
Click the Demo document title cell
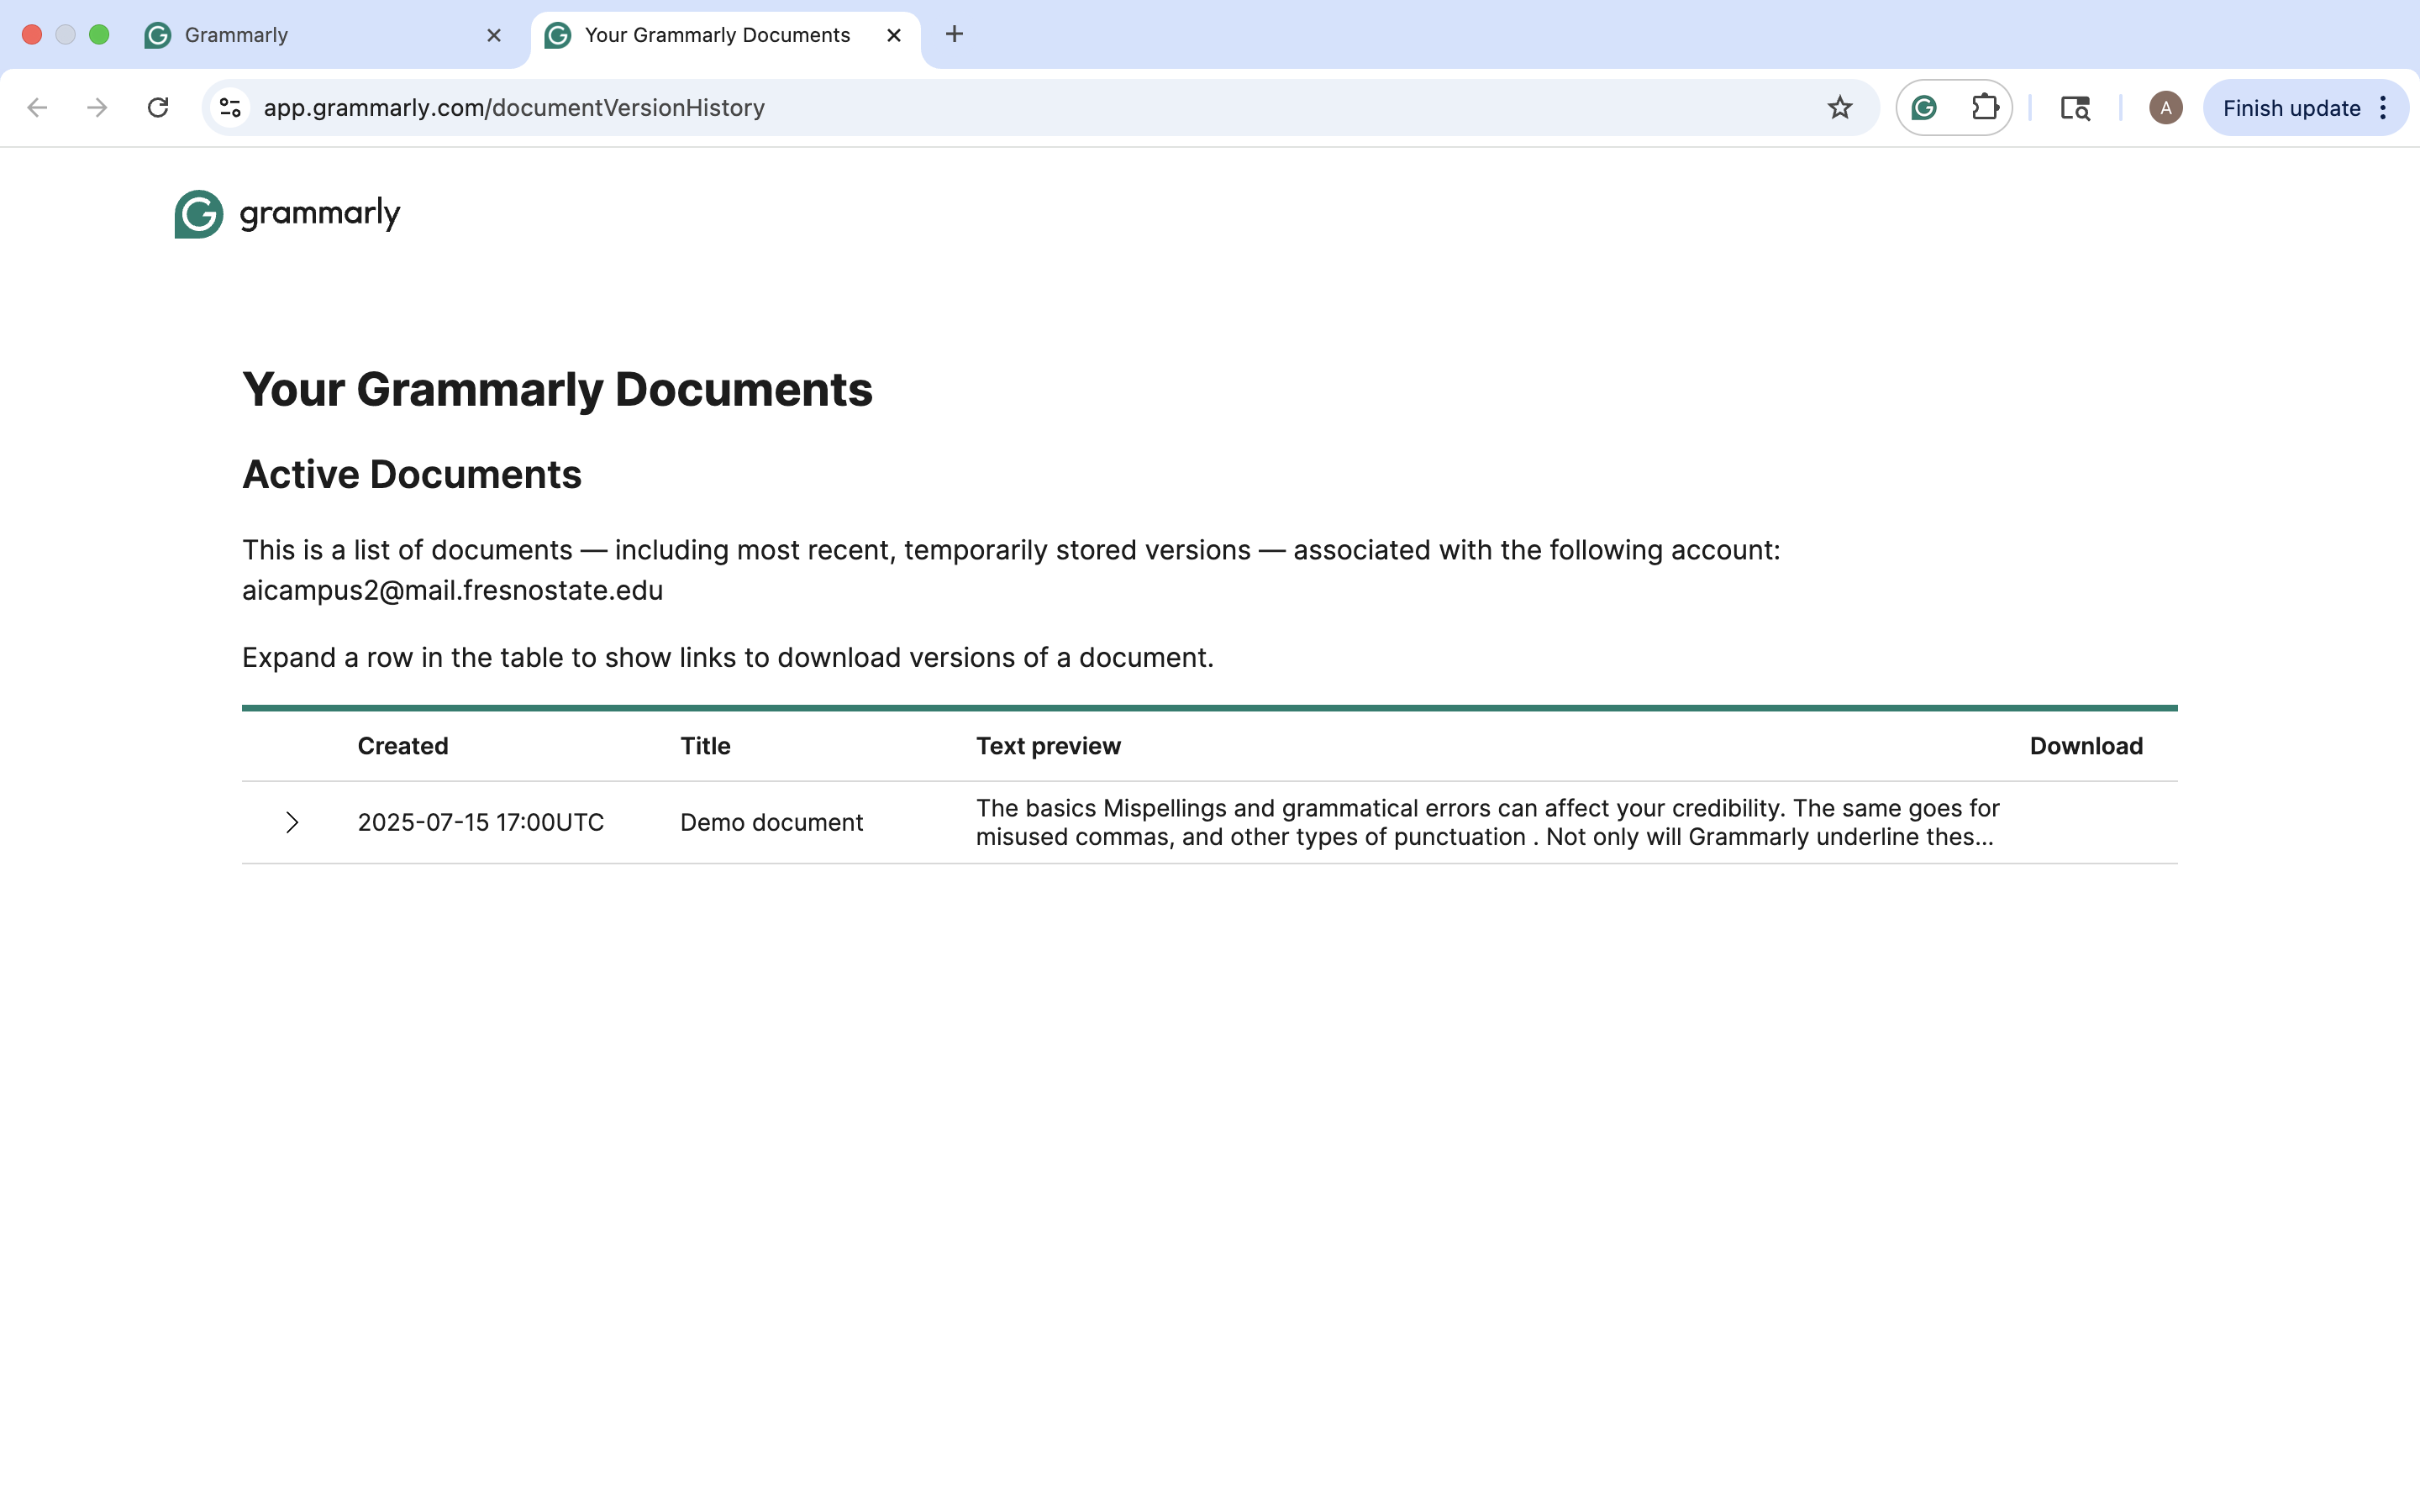coord(771,822)
